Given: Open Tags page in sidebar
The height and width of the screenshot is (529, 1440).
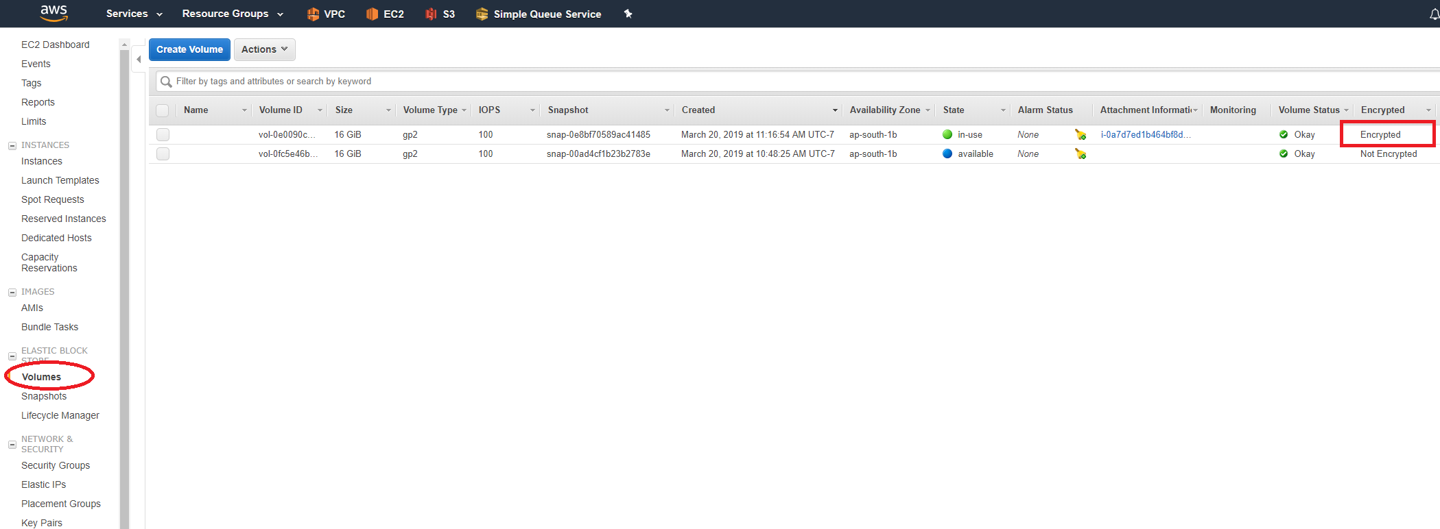Looking at the screenshot, I should point(31,83).
